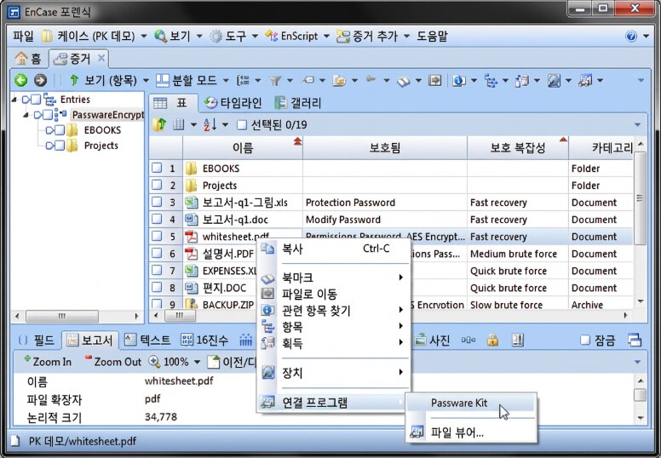Collapse the Entries tree node

click(14, 100)
